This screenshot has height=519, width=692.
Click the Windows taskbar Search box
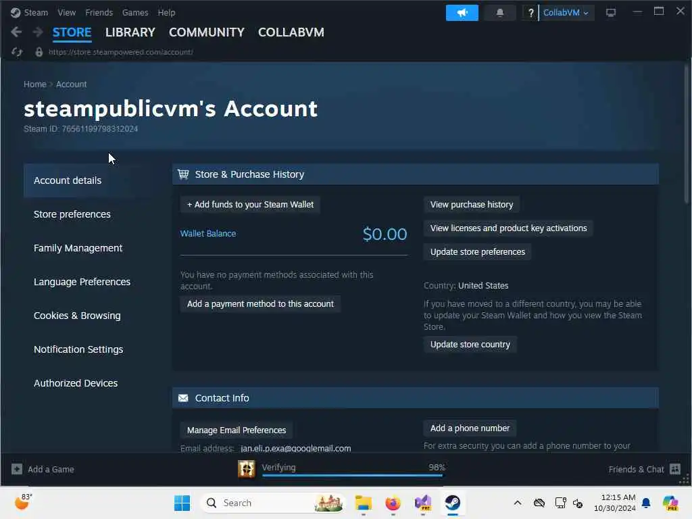pos(272,503)
